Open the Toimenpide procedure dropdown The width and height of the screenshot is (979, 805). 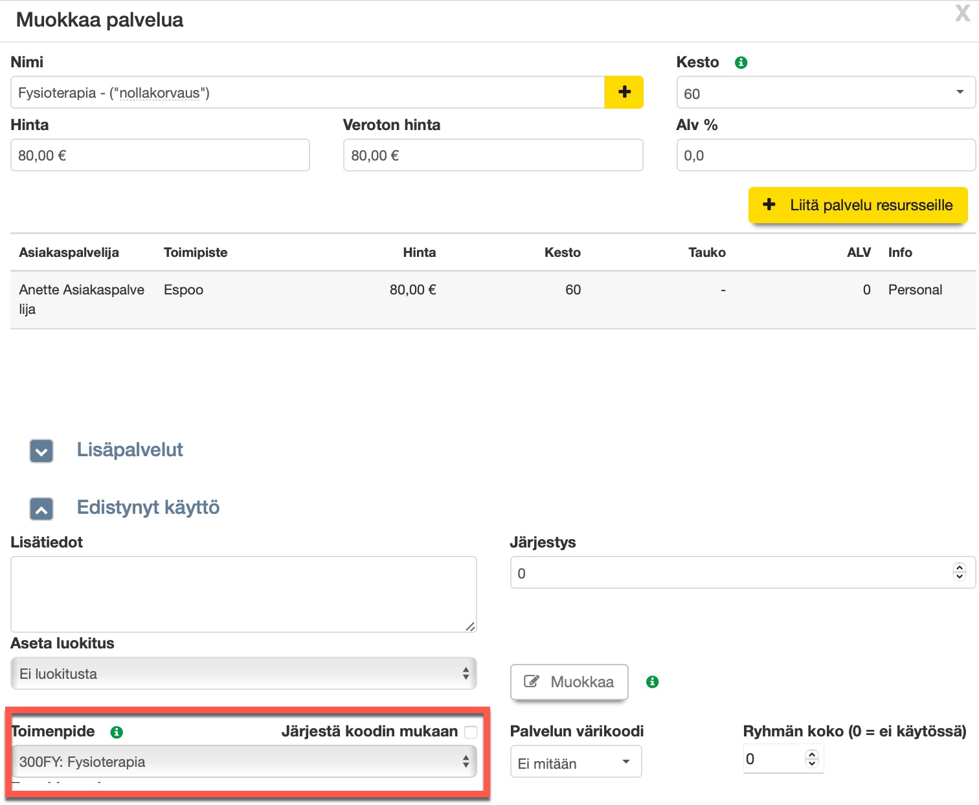pyautogui.click(x=243, y=762)
